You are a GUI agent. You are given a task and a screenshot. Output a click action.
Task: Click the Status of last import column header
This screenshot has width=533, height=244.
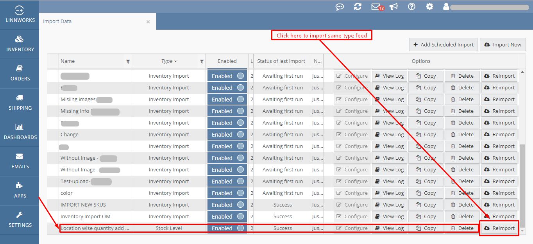(x=281, y=61)
